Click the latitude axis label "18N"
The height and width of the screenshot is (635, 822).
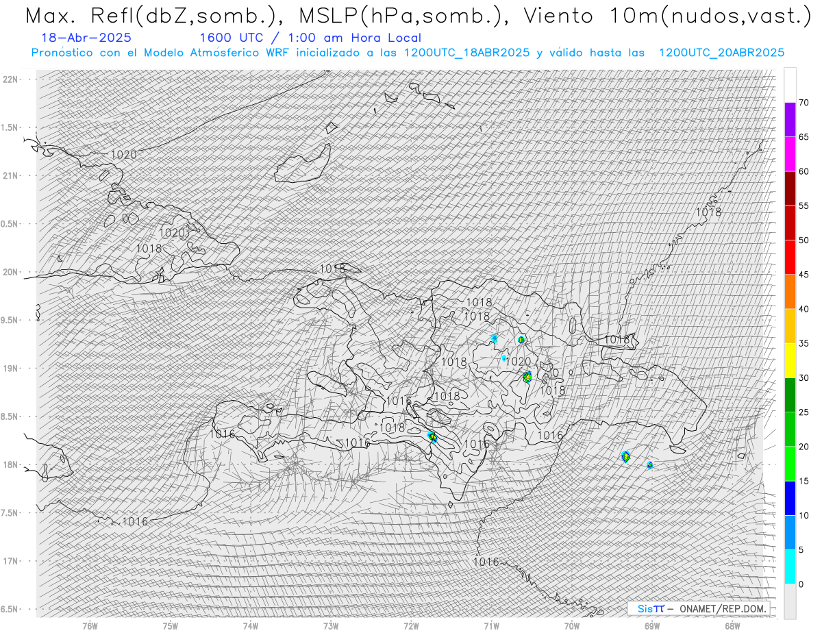coord(10,464)
